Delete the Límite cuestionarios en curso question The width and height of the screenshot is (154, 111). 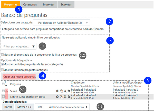68,96
